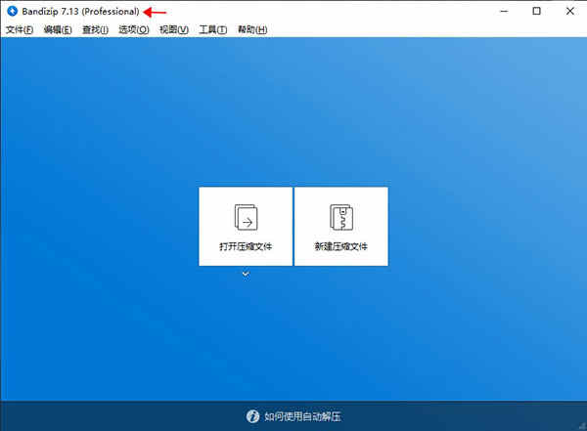Open the 文件(F) menu
The height and width of the screenshot is (431, 587).
(x=20, y=29)
